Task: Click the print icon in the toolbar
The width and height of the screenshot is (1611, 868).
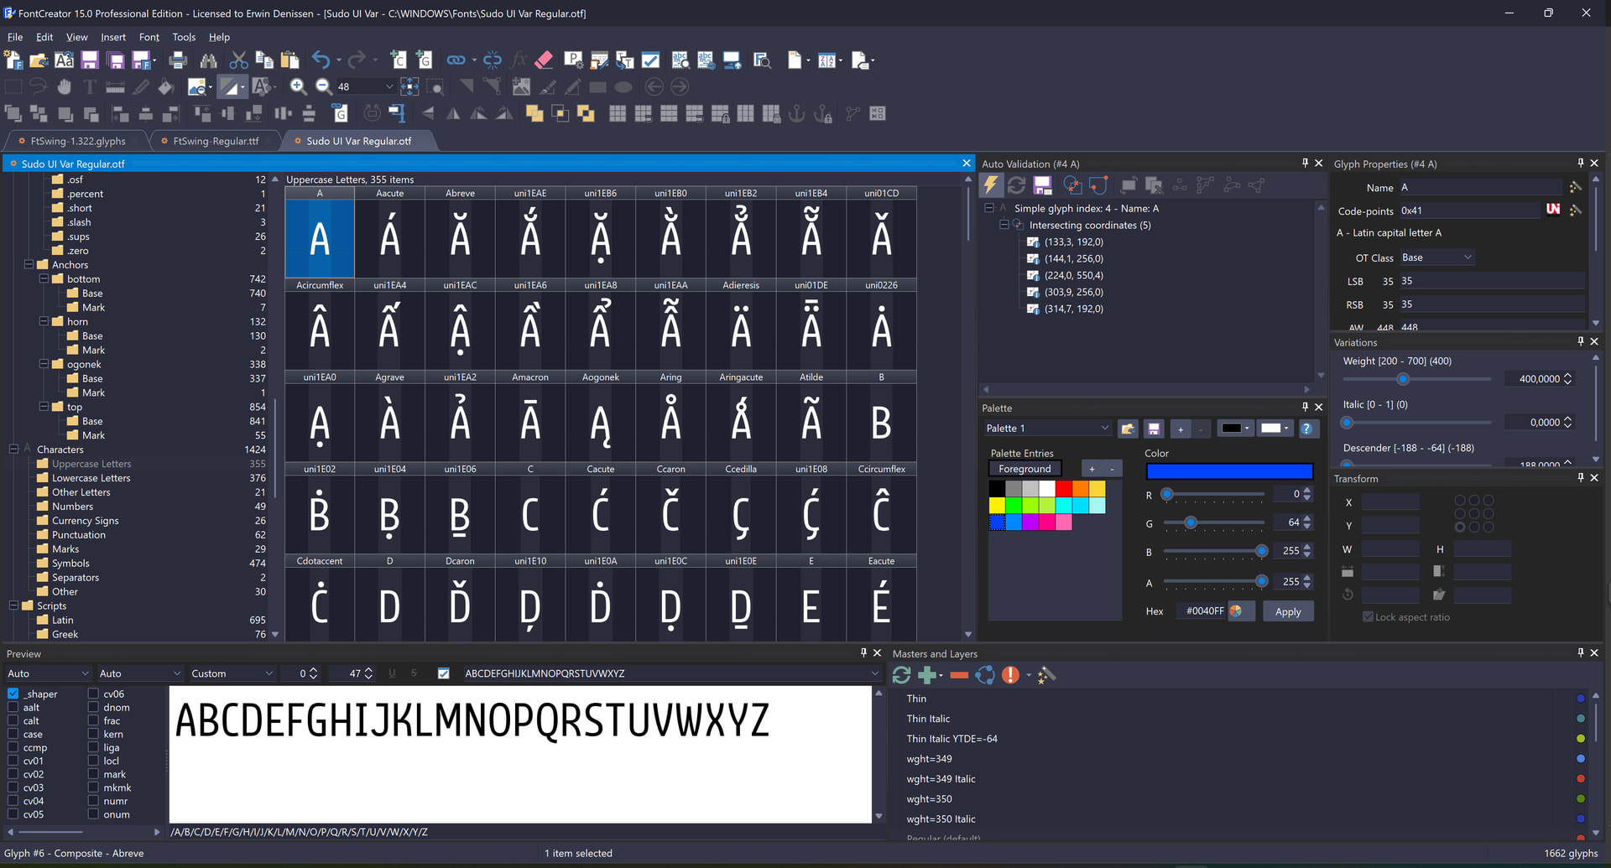Action: click(x=178, y=60)
